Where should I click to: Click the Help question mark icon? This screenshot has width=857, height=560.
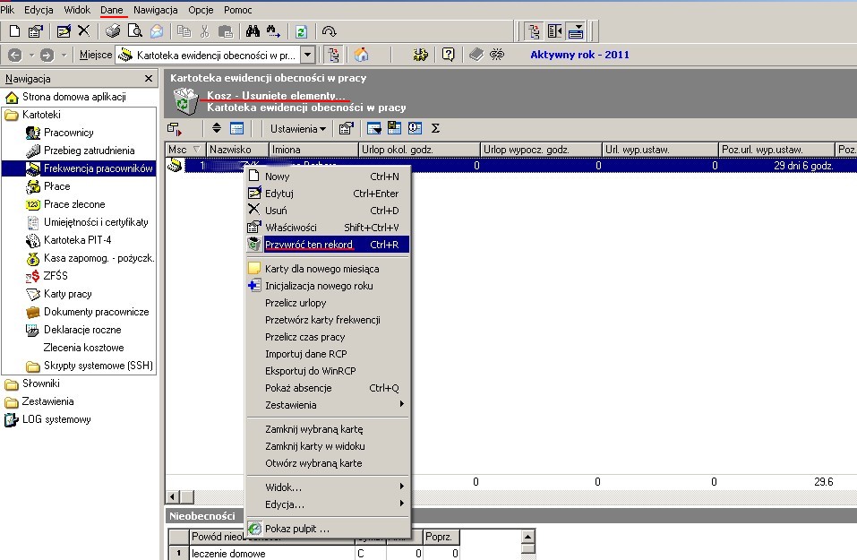click(448, 55)
